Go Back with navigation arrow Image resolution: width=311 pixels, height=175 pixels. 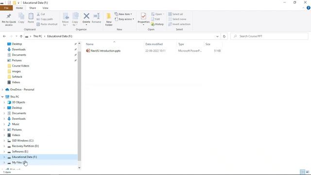click(4, 36)
